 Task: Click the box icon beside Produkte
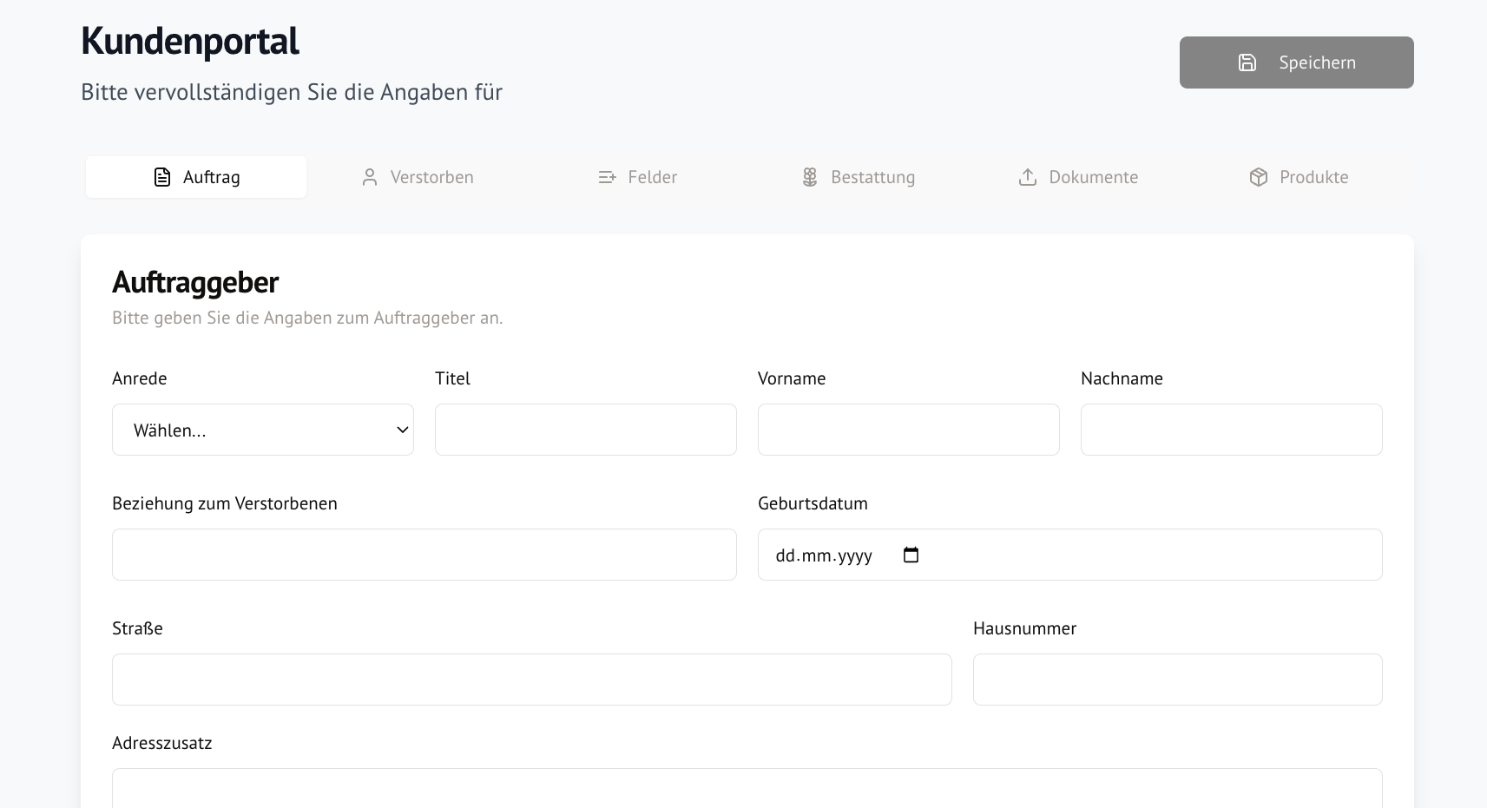[1259, 177]
